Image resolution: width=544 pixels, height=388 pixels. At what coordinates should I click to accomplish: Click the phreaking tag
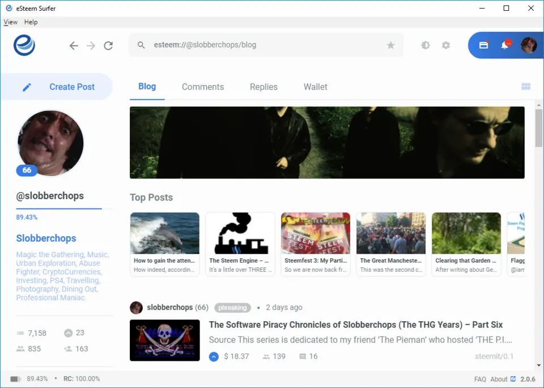(232, 308)
